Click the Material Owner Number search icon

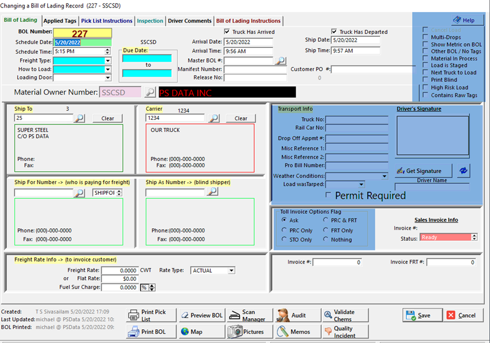(149, 92)
